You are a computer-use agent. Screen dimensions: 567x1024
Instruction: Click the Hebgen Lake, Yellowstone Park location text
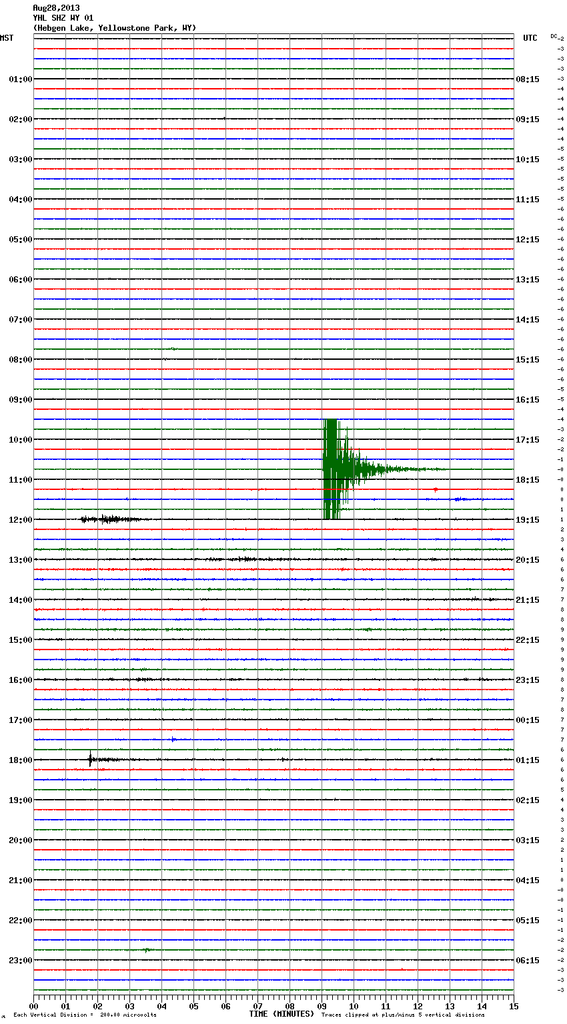(x=115, y=28)
